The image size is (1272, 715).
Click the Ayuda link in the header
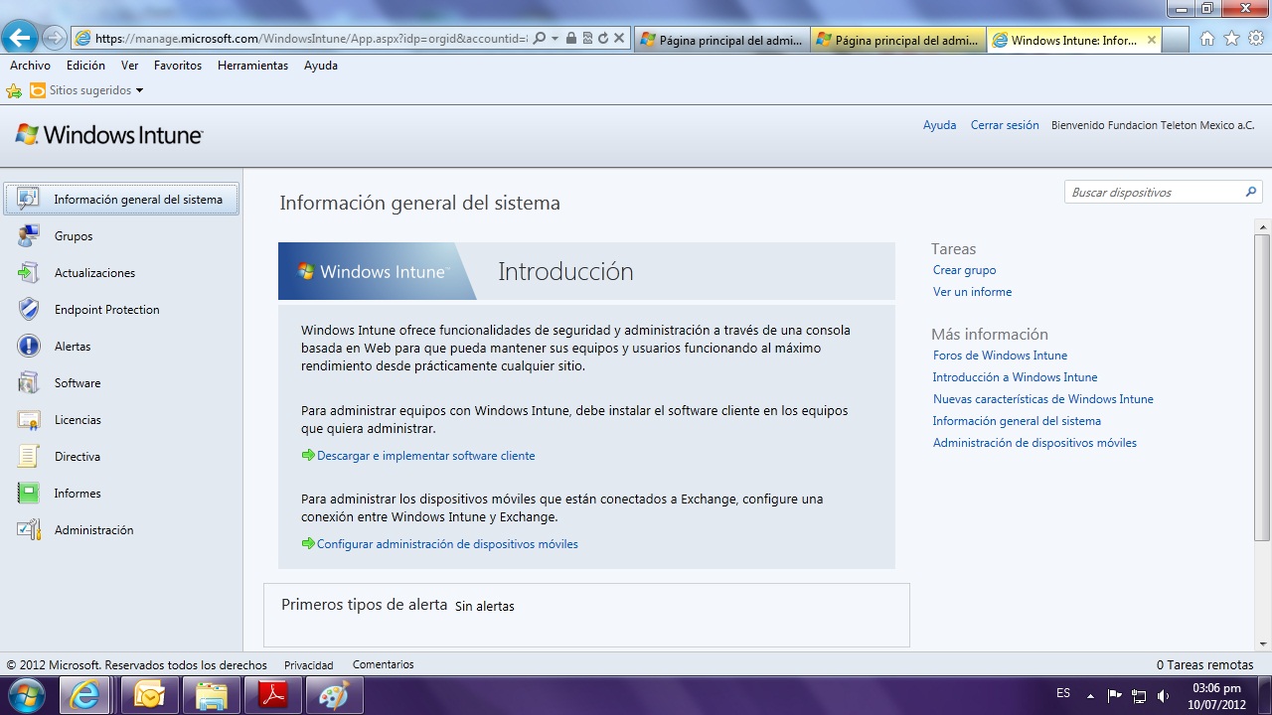click(x=939, y=125)
